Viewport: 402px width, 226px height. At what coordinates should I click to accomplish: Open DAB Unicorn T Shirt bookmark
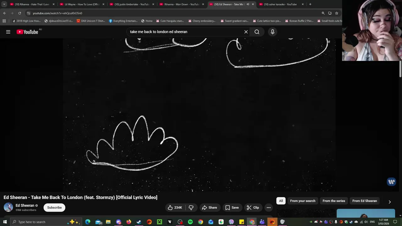point(90,21)
